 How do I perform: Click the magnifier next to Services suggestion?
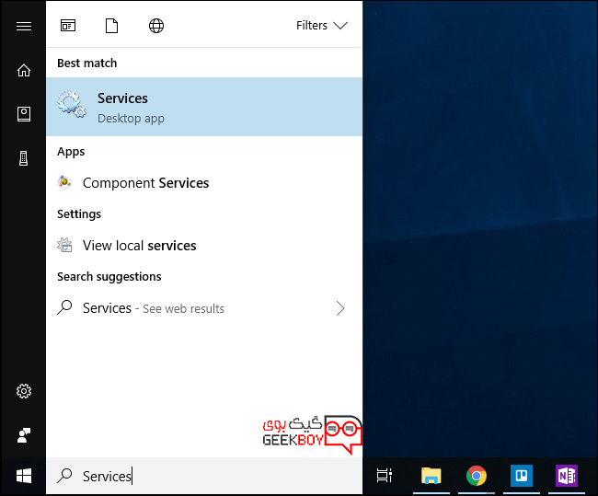pyautogui.click(x=64, y=307)
